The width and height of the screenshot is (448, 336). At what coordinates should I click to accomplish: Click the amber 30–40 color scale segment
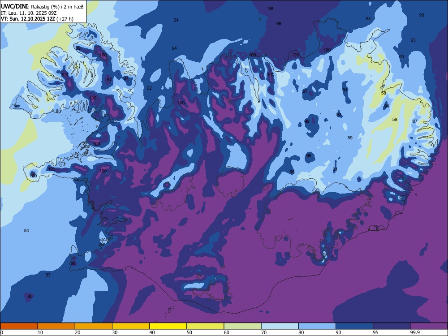pos(131,326)
